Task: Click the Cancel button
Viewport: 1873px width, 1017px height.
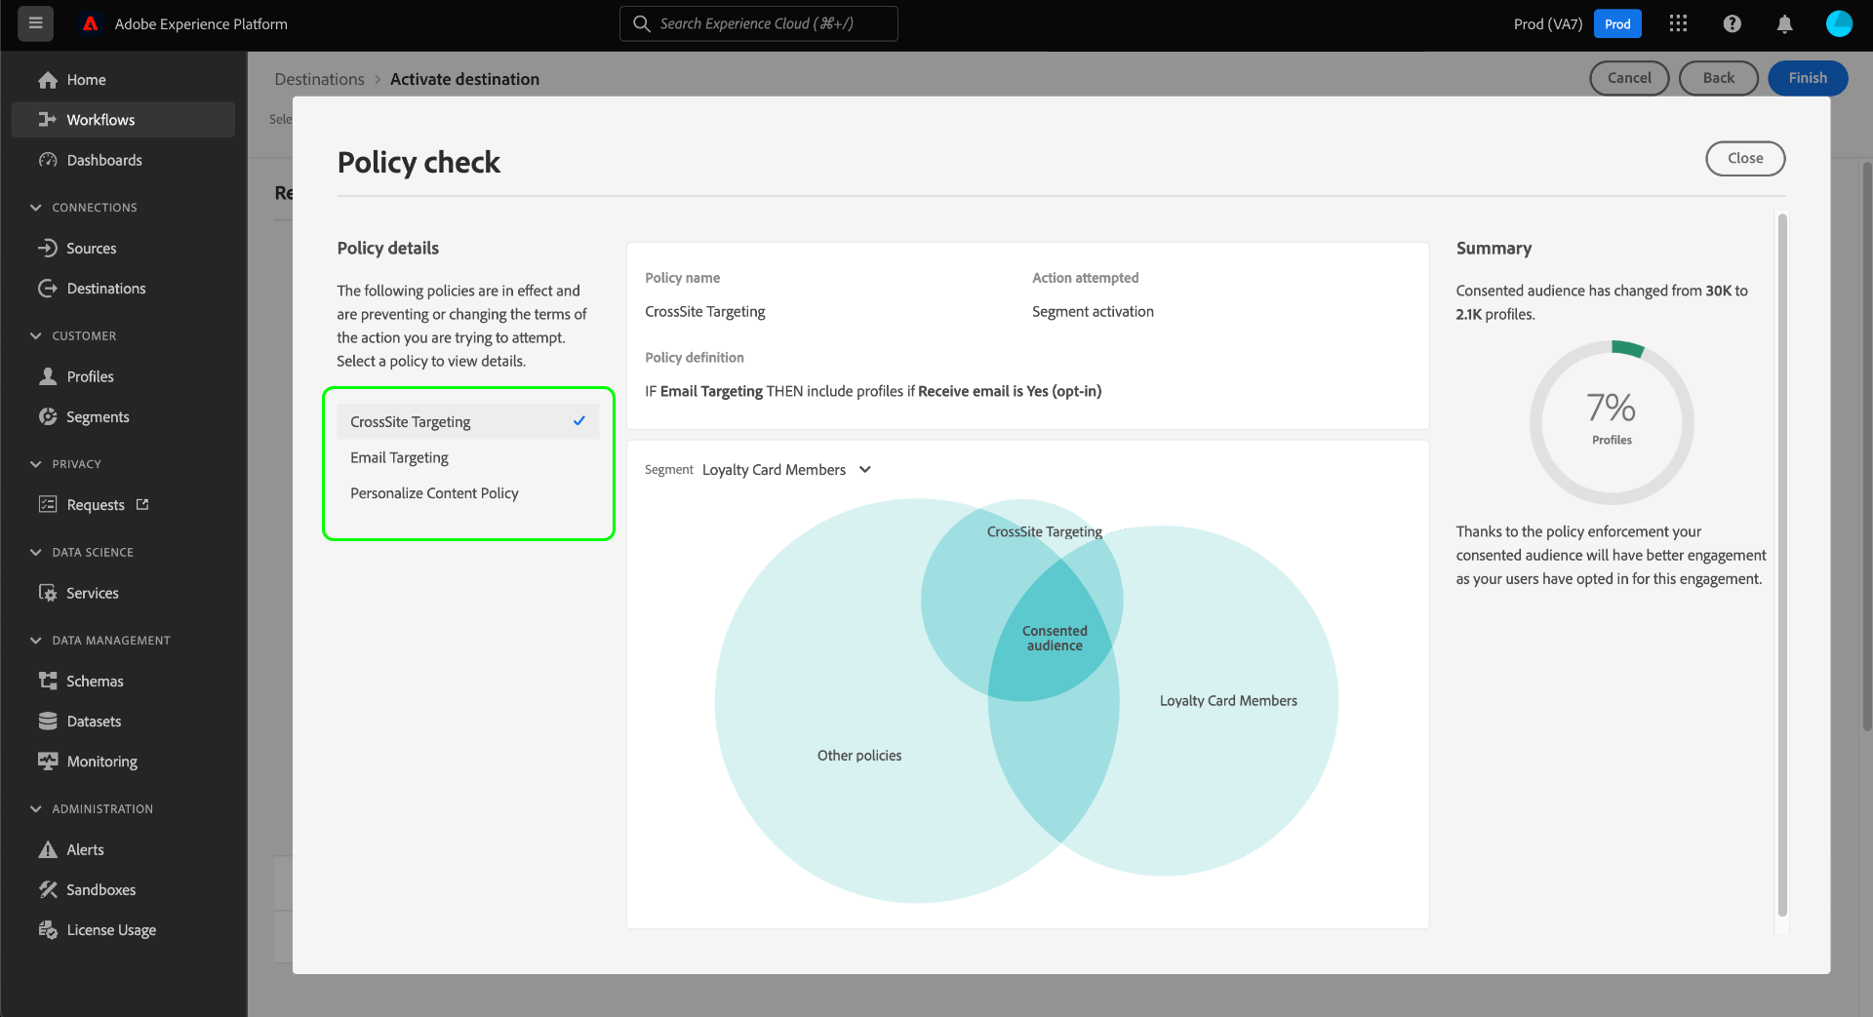Action: [x=1629, y=78]
